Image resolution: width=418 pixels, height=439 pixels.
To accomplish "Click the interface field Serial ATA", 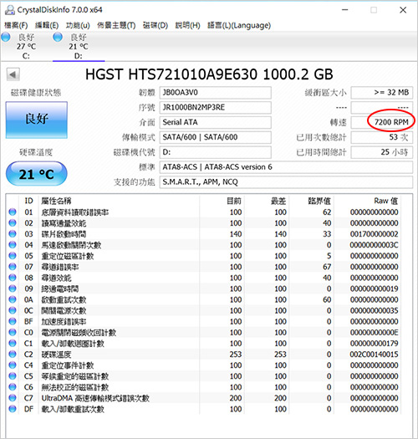I will coord(216,122).
